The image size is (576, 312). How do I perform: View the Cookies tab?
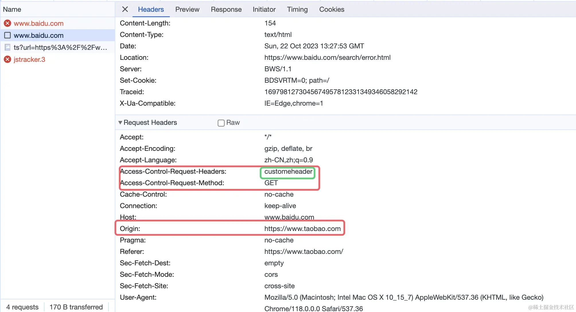click(332, 9)
